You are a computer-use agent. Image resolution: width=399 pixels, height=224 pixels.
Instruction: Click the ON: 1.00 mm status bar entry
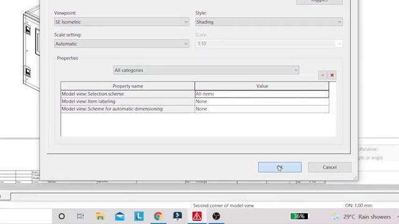(x=358, y=205)
